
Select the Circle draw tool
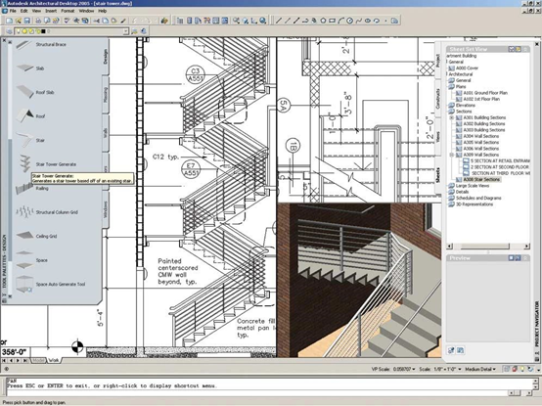(350, 22)
